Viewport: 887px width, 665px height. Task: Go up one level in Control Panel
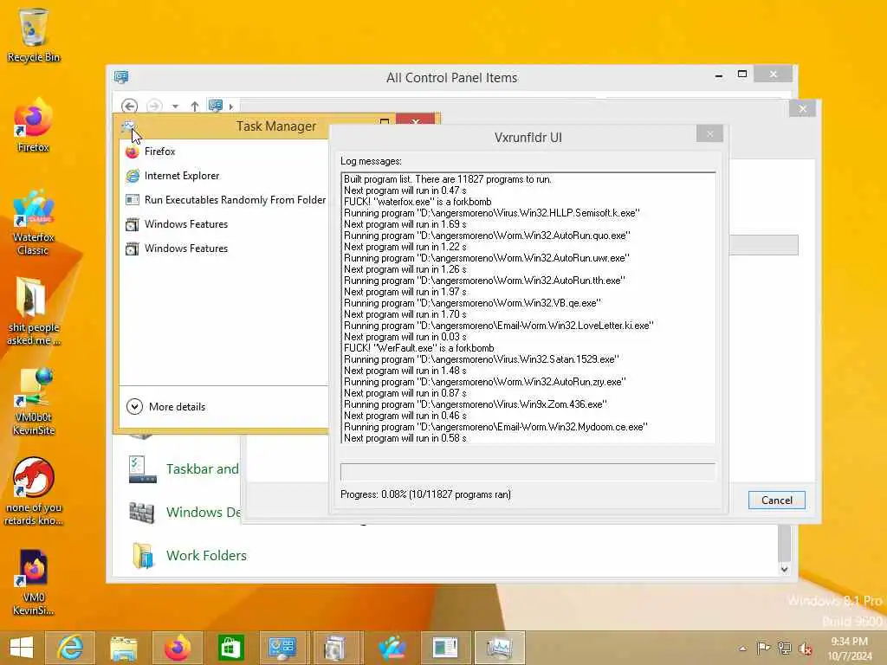(195, 106)
